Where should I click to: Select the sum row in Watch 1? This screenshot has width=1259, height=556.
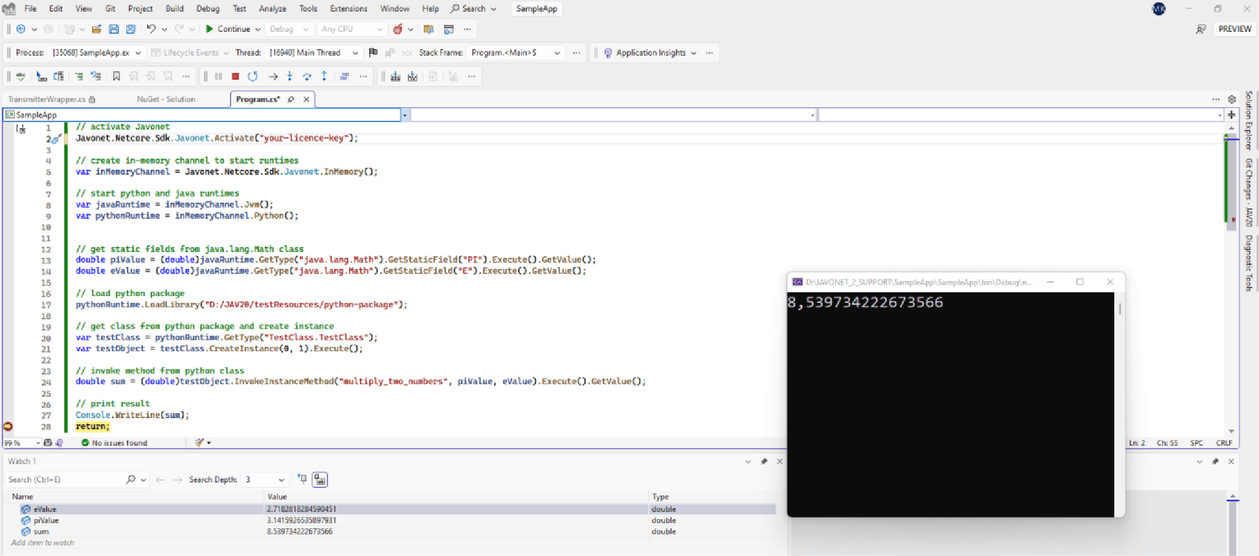click(x=392, y=531)
